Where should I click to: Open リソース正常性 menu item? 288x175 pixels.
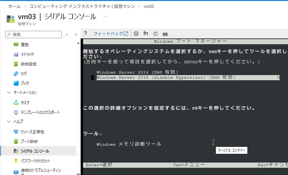(x=33, y=132)
